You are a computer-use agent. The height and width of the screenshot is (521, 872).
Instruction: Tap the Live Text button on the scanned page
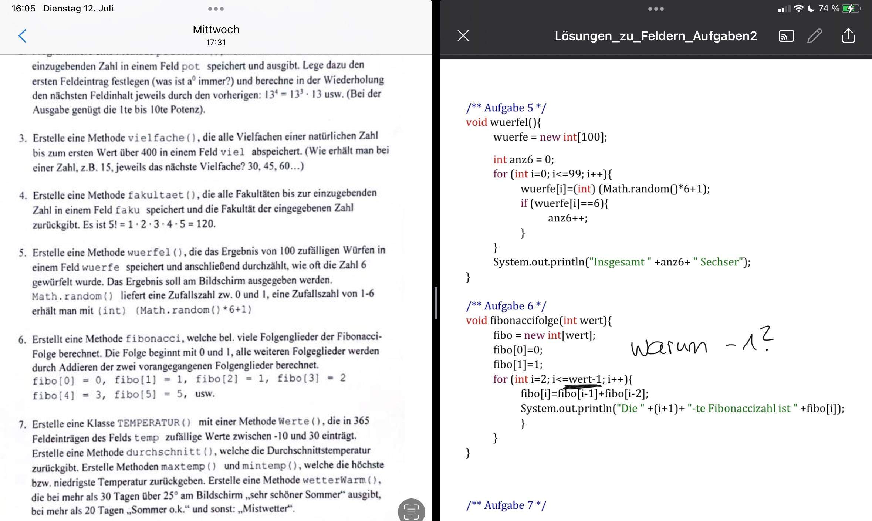pos(412,511)
